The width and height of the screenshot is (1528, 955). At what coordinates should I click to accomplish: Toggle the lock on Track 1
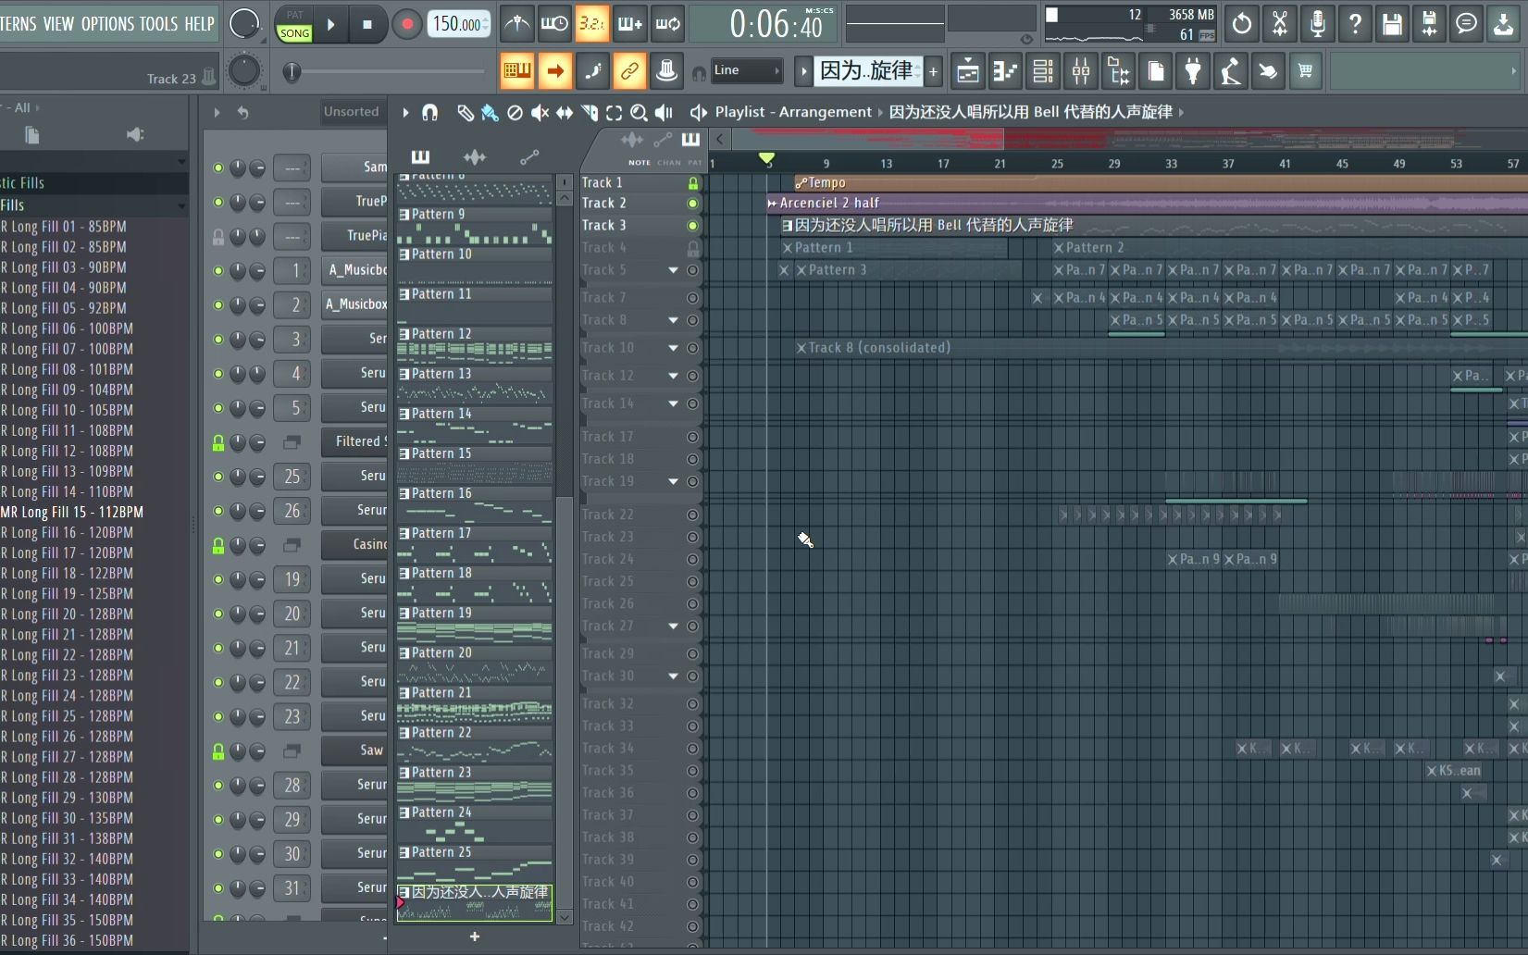coord(693,183)
